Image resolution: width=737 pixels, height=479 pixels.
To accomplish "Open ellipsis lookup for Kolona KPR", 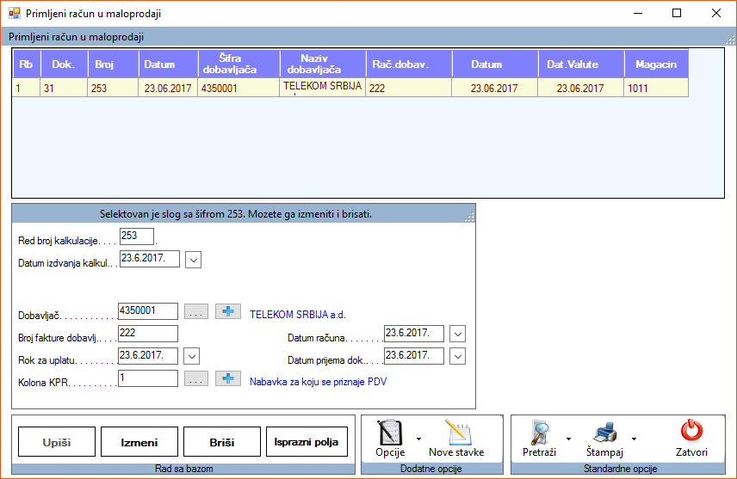I will click(x=196, y=379).
